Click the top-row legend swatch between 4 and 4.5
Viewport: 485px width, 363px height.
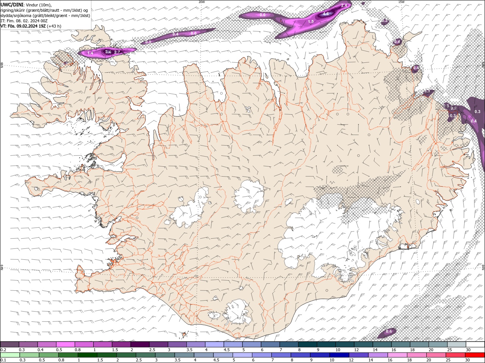coord(214,344)
